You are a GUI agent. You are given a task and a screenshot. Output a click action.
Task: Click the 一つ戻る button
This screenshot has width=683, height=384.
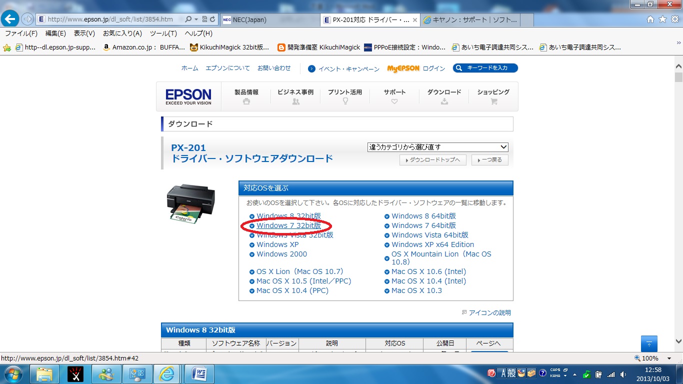(x=490, y=160)
